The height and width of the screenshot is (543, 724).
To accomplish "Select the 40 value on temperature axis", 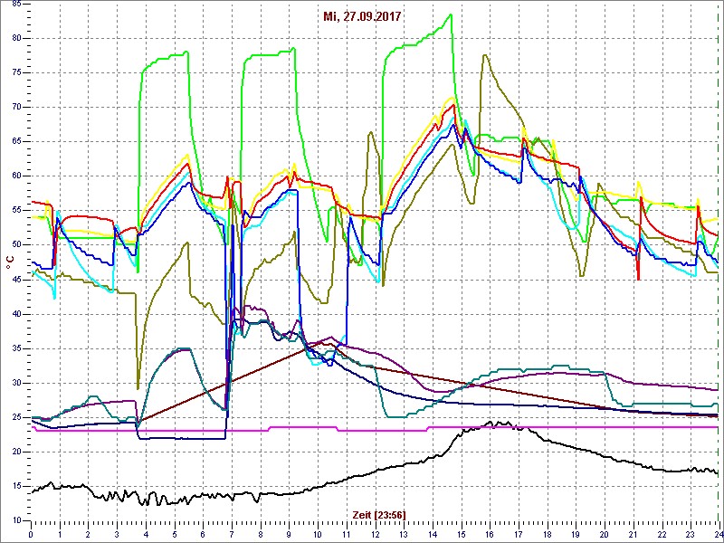I will pos(15,314).
